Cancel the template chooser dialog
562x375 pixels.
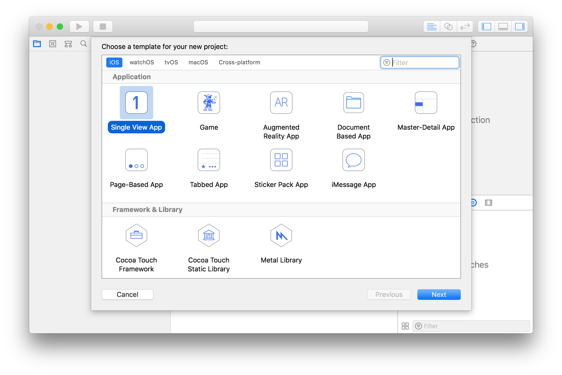pyautogui.click(x=127, y=294)
